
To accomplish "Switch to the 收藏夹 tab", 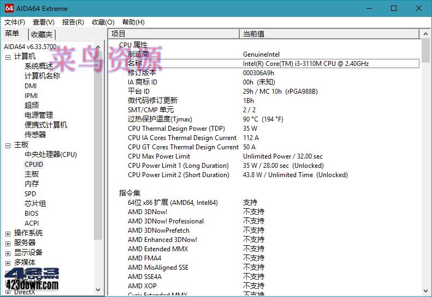I will coord(42,34).
